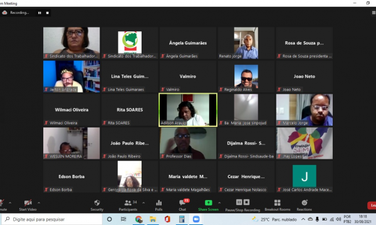The height and width of the screenshot is (225, 376).
Task: Click the green Share Screen icon
Action: tap(209, 202)
